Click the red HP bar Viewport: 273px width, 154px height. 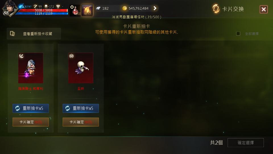[43, 10]
